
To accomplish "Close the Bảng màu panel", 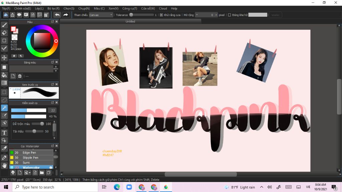I will point(56,62).
